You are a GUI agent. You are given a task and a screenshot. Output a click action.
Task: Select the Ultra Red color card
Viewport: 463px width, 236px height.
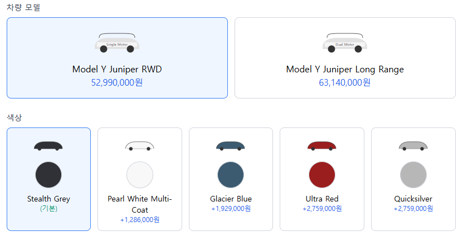tap(322, 179)
